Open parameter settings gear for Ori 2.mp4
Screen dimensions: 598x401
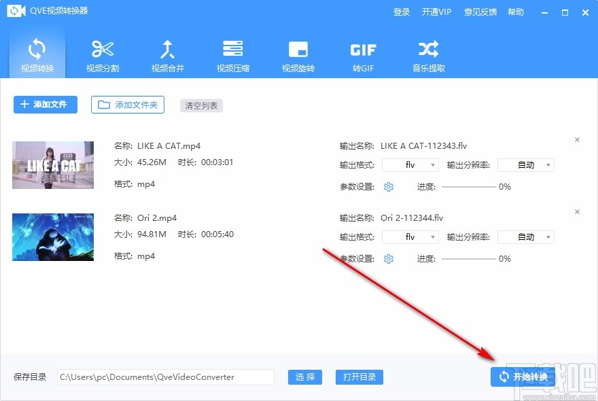(x=388, y=259)
